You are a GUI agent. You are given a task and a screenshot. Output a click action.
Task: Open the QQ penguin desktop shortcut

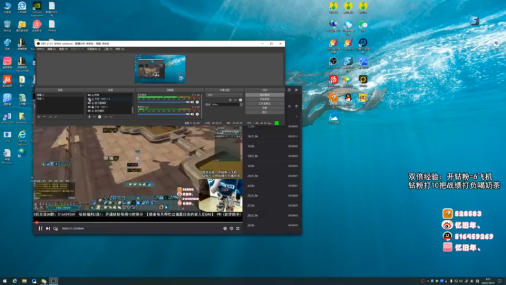349,98
